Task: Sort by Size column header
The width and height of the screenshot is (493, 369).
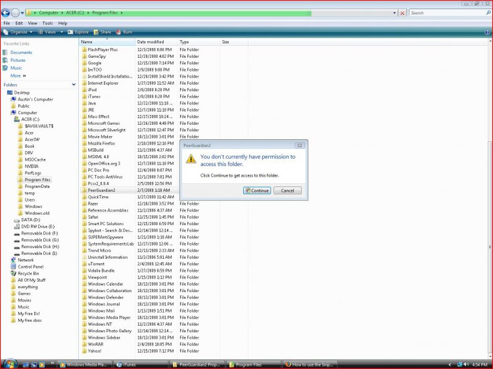Action: pyautogui.click(x=234, y=42)
